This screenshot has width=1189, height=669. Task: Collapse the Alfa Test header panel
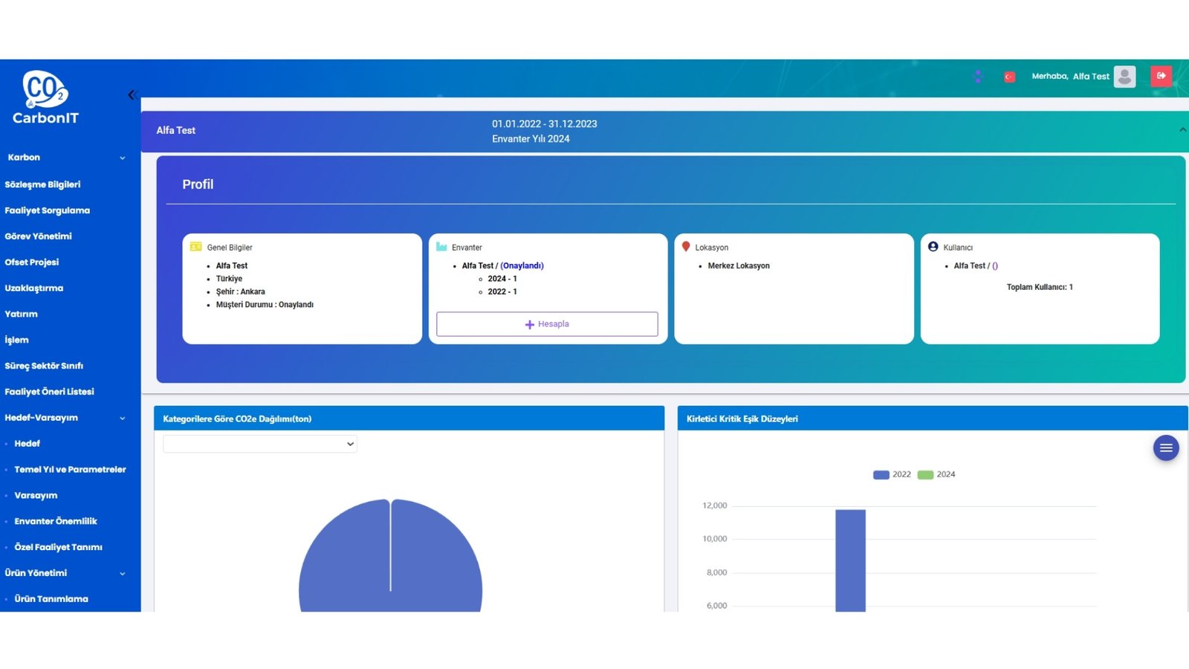[1182, 130]
